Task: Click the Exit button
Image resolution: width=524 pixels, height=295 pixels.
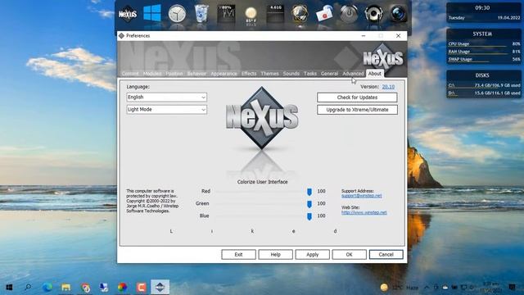Action: (x=238, y=255)
